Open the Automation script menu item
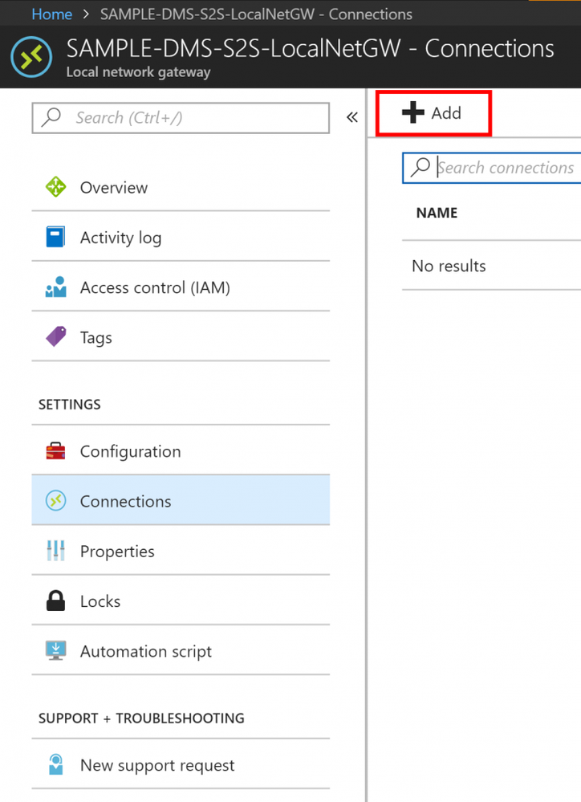This screenshot has width=581, height=802. click(x=181, y=651)
